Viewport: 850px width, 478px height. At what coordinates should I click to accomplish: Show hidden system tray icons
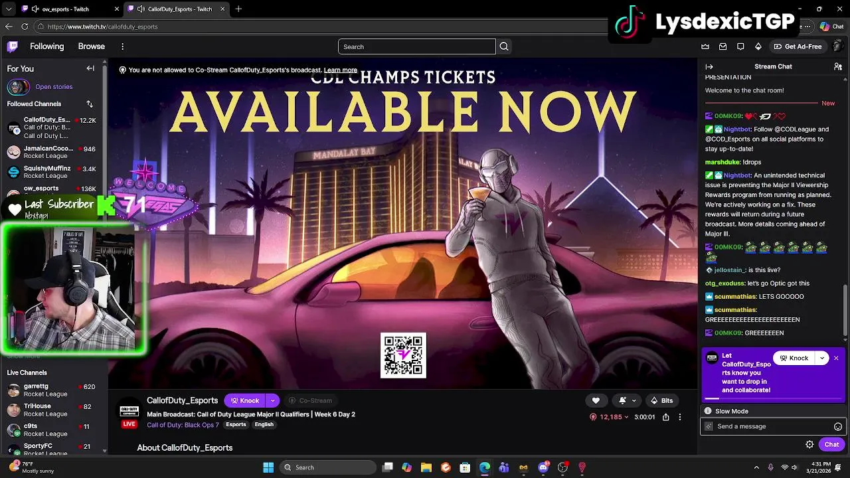(756, 467)
